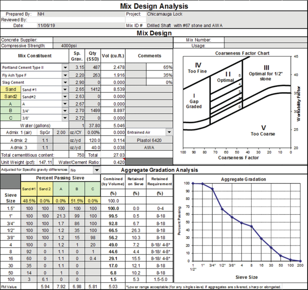
Task: Click the cement quantity cell '487'
Action: [93, 67]
